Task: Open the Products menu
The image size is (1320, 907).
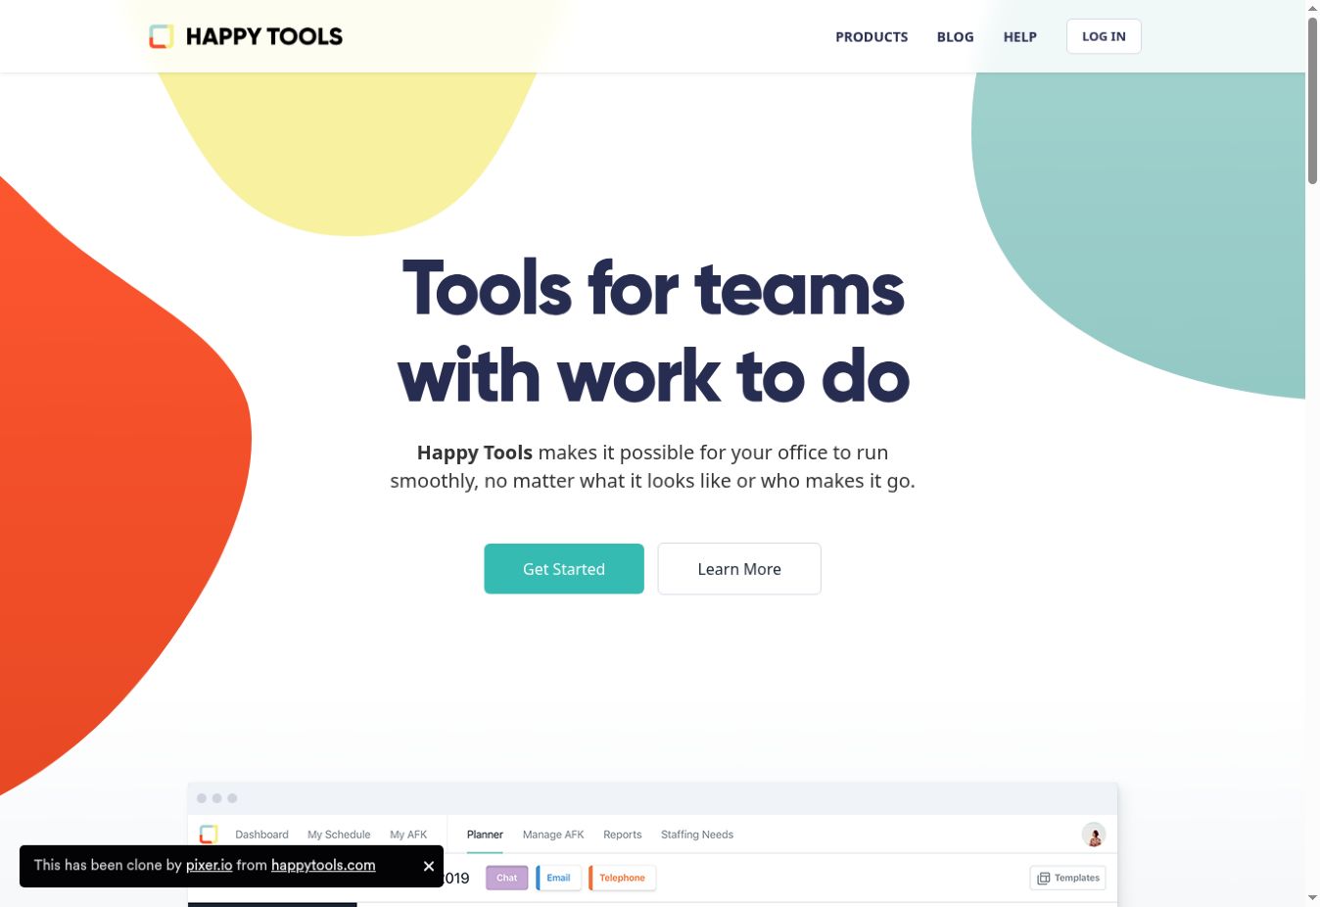Action: point(872,37)
